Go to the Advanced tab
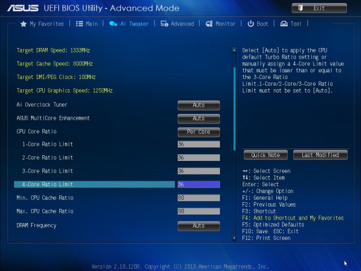 click(177, 24)
